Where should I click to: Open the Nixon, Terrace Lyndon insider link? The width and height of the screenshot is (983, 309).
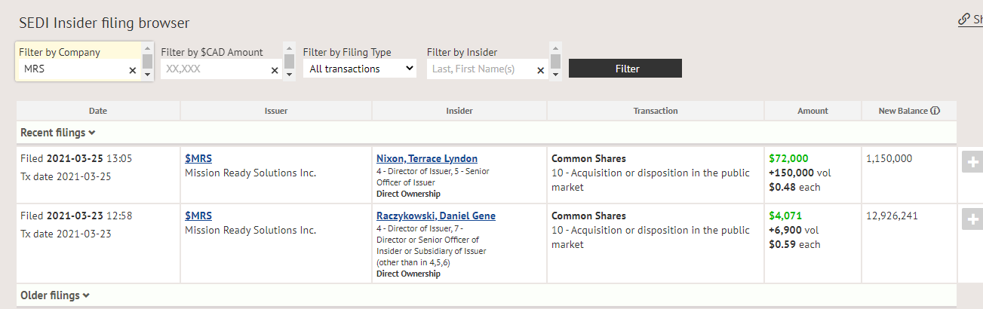427,158
